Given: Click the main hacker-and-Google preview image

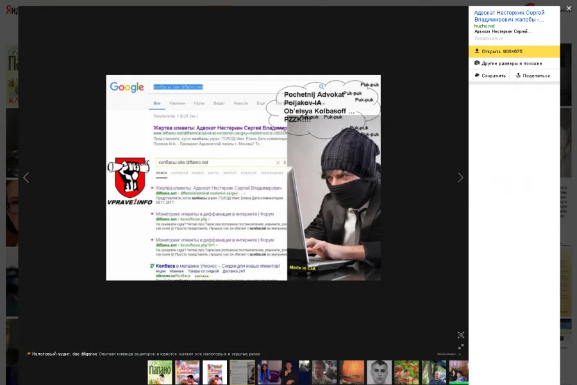Looking at the screenshot, I should coord(243,177).
